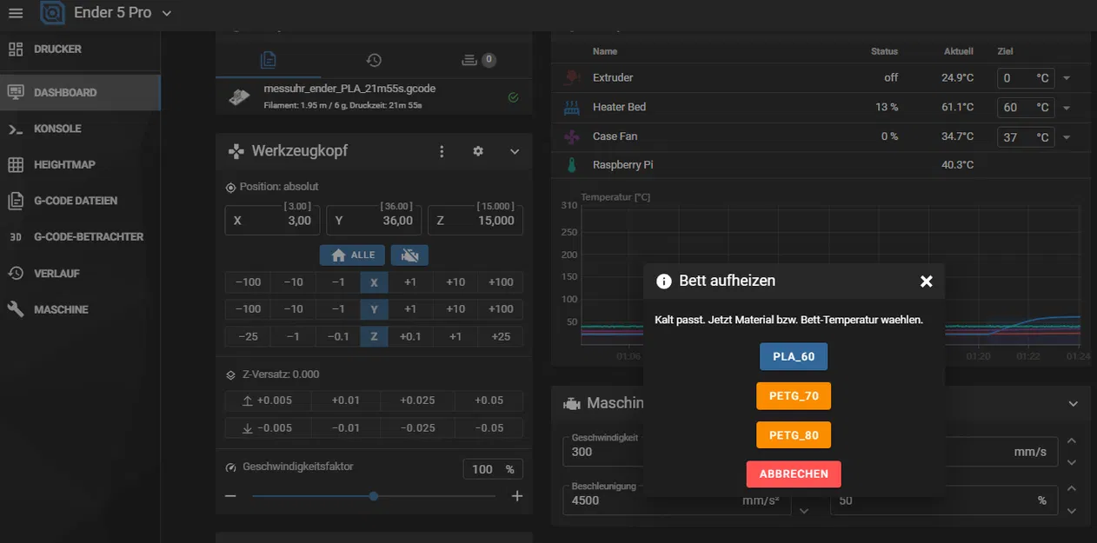This screenshot has height=543, width=1097.
Task: Click the X position input field
Action: (x=272, y=221)
